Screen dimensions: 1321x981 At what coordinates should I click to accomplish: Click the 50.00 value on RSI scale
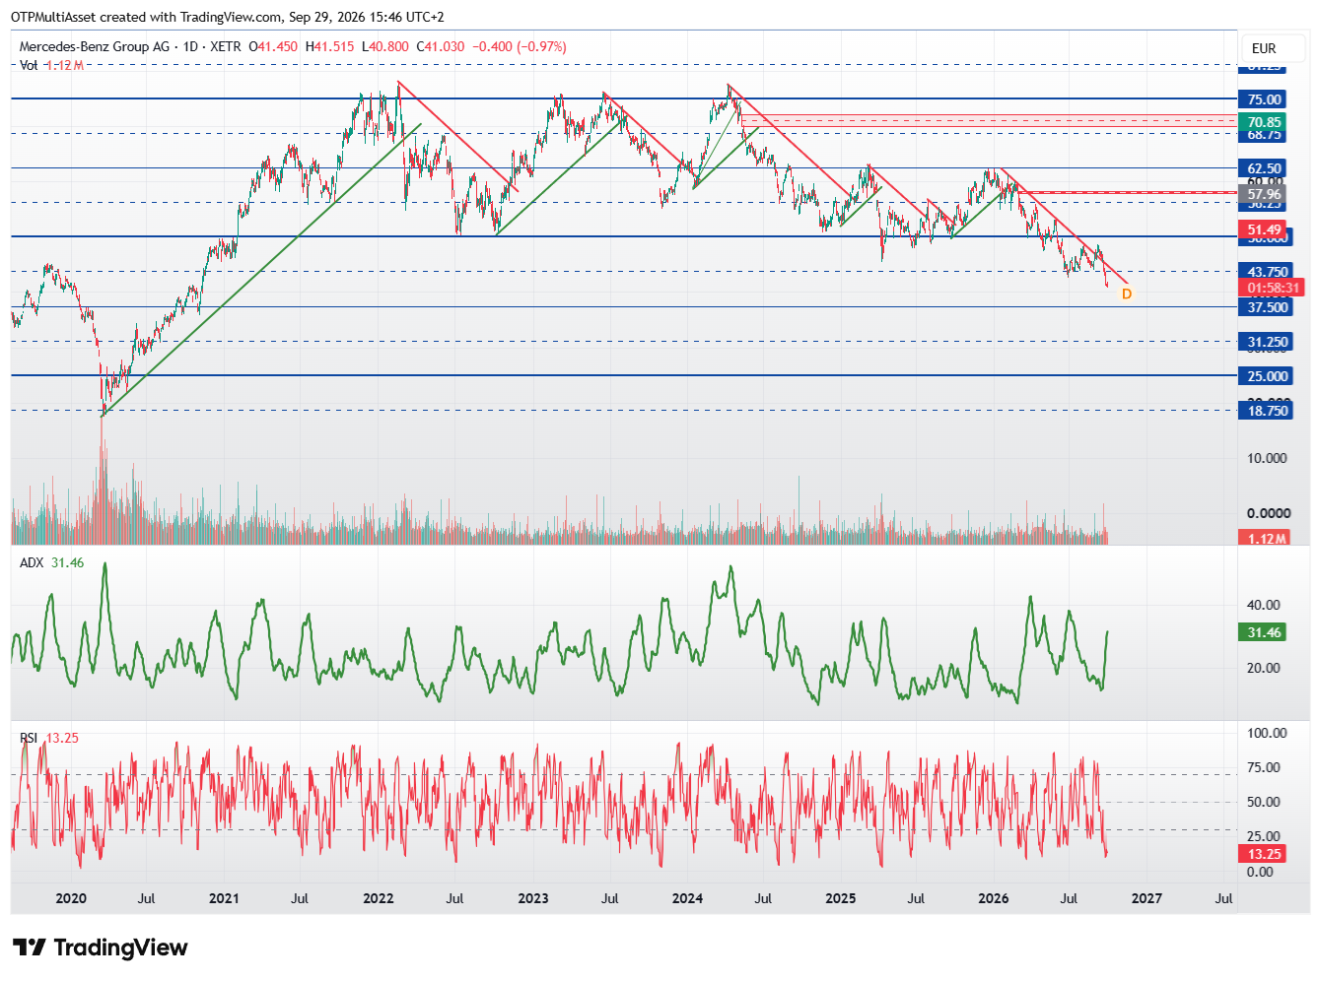[x=1264, y=802]
